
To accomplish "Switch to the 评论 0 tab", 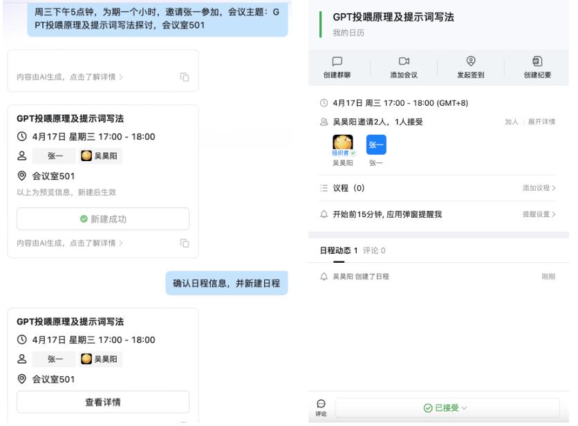I will tap(374, 250).
